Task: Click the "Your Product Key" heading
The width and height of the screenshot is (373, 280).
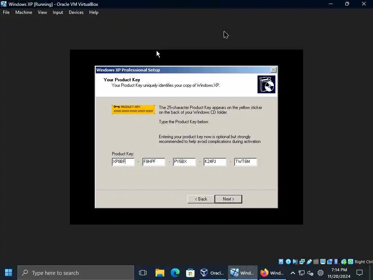Action: (122, 80)
